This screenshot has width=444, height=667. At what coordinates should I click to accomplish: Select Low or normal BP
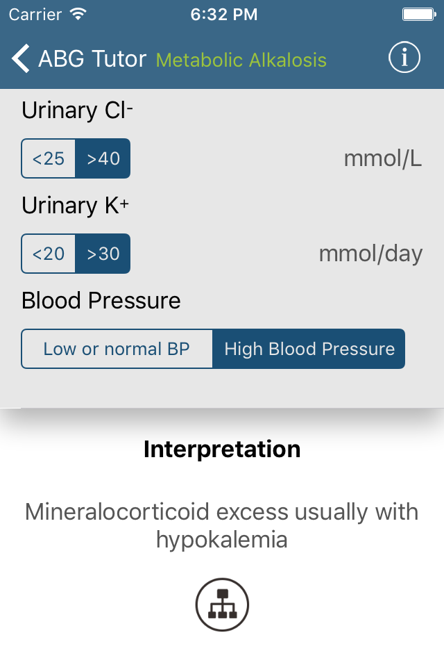click(117, 349)
